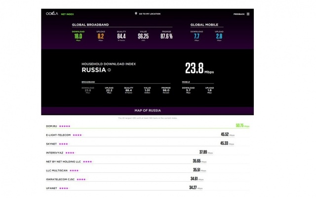
Task: Click the LLC MULTISCAN provider name
Action: coord(57,170)
